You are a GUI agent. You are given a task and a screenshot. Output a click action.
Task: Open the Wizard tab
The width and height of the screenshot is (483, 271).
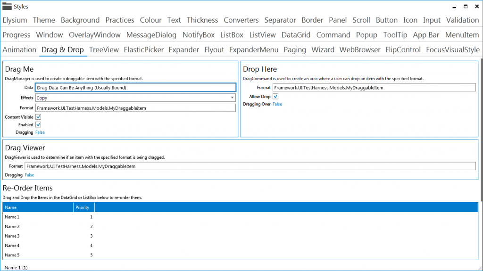323,49
